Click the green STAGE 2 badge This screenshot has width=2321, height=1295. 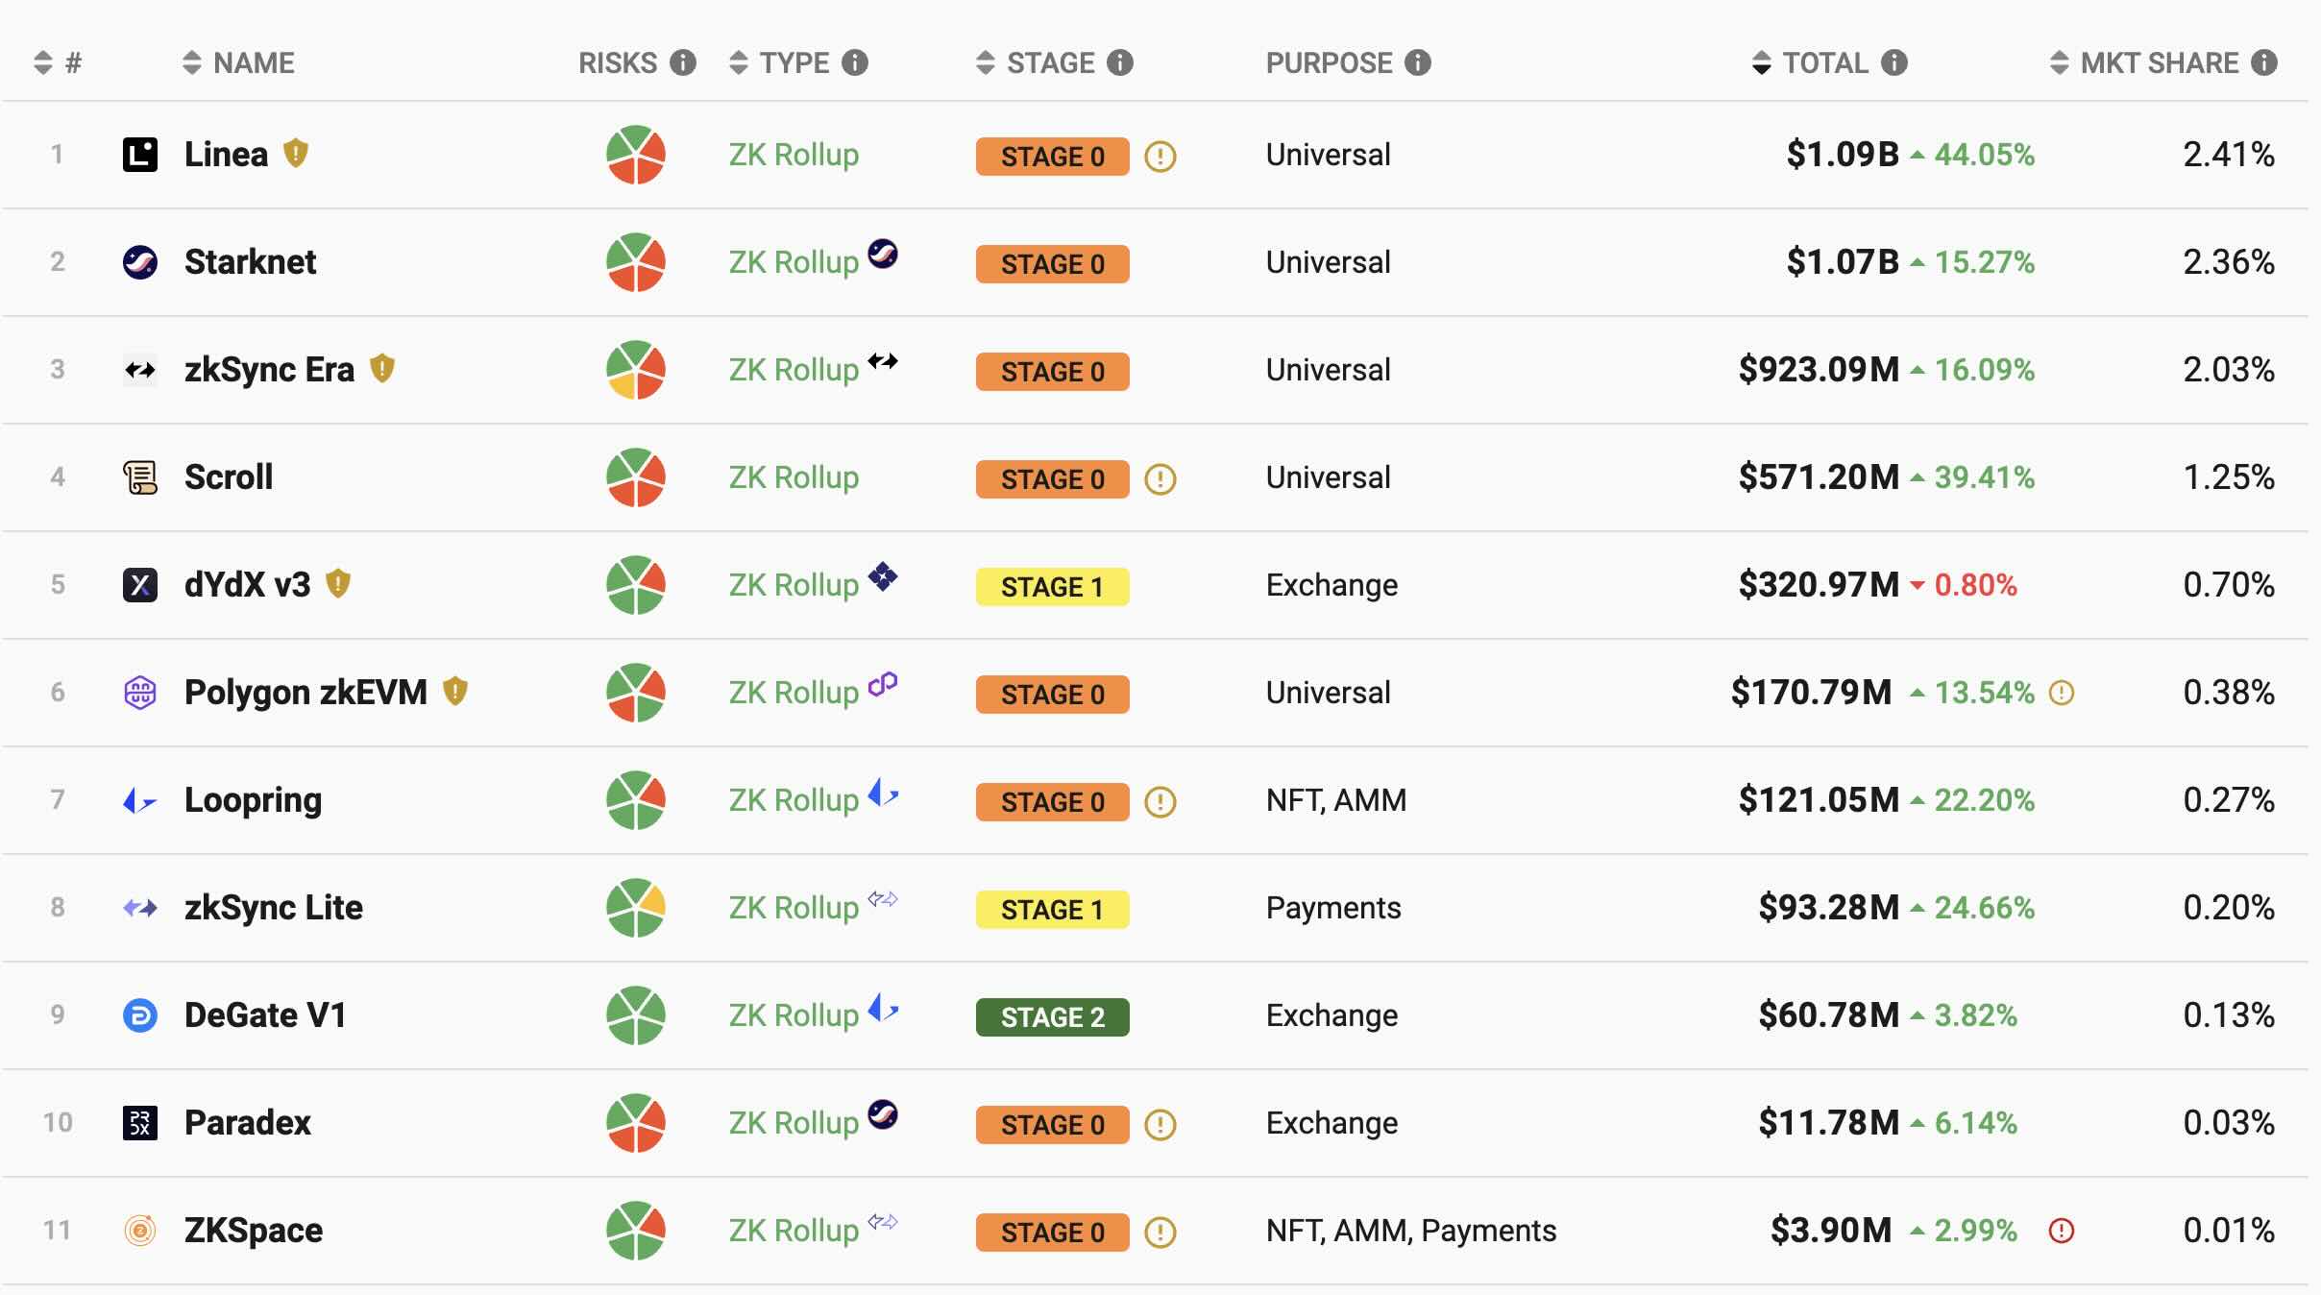click(1052, 1017)
